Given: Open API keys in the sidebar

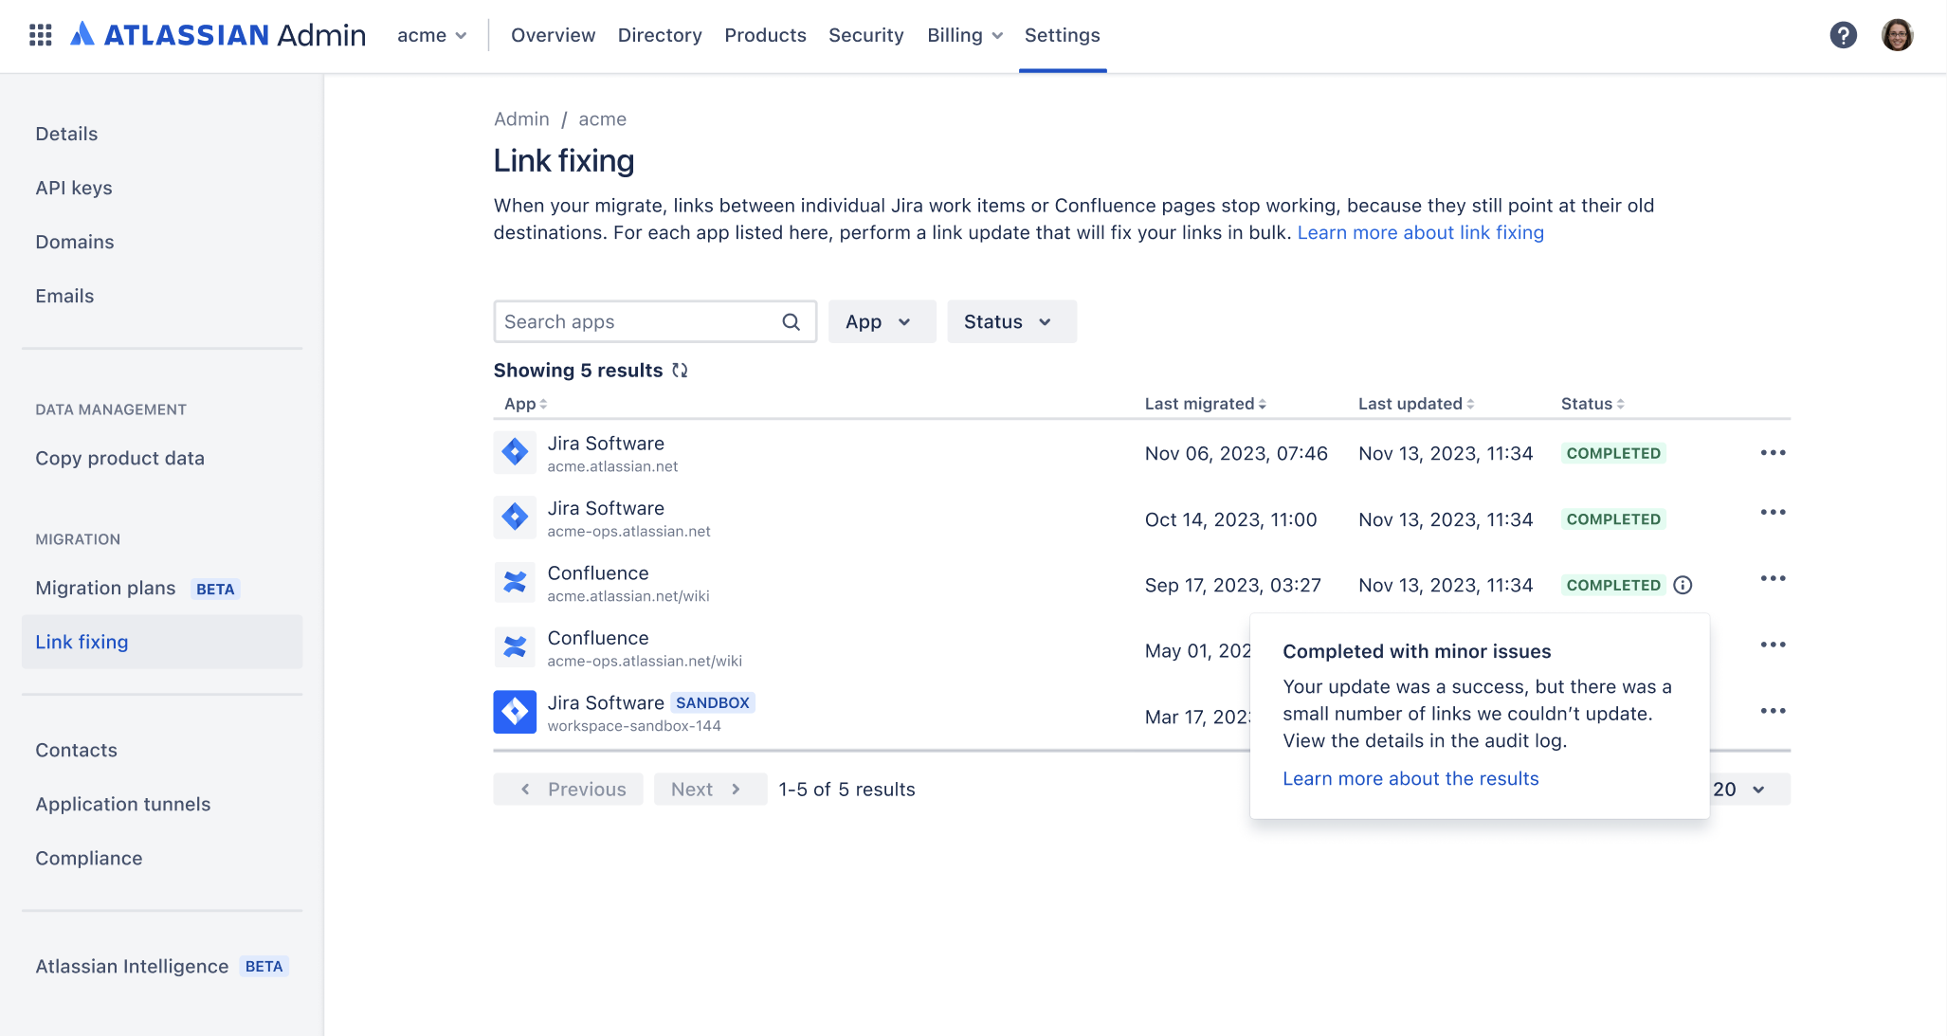Looking at the screenshot, I should pyautogui.click(x=74, y=188).
